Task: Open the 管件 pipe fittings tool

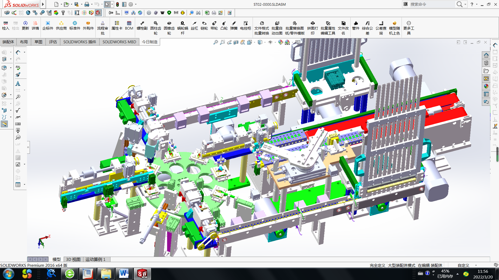Action: pos(356,25)
